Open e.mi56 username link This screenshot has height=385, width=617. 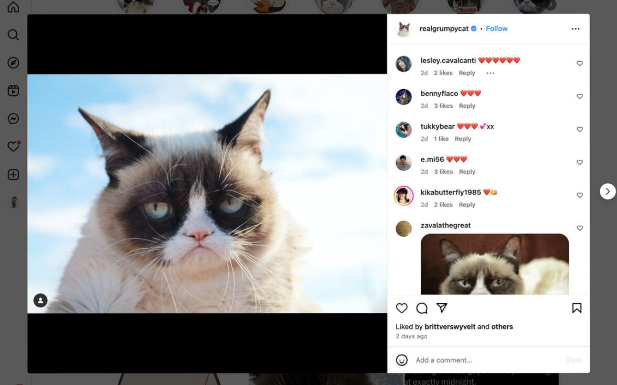[432, 159]
